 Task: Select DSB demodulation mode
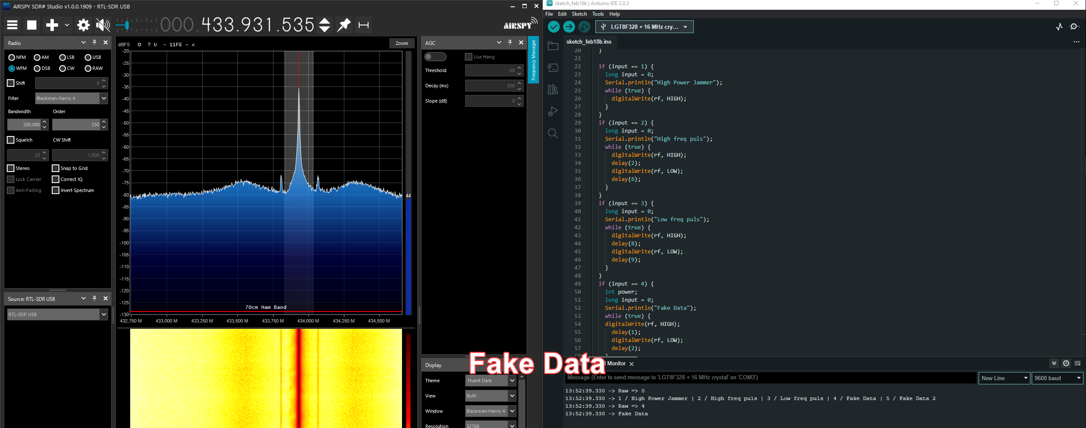coord(42,68)
